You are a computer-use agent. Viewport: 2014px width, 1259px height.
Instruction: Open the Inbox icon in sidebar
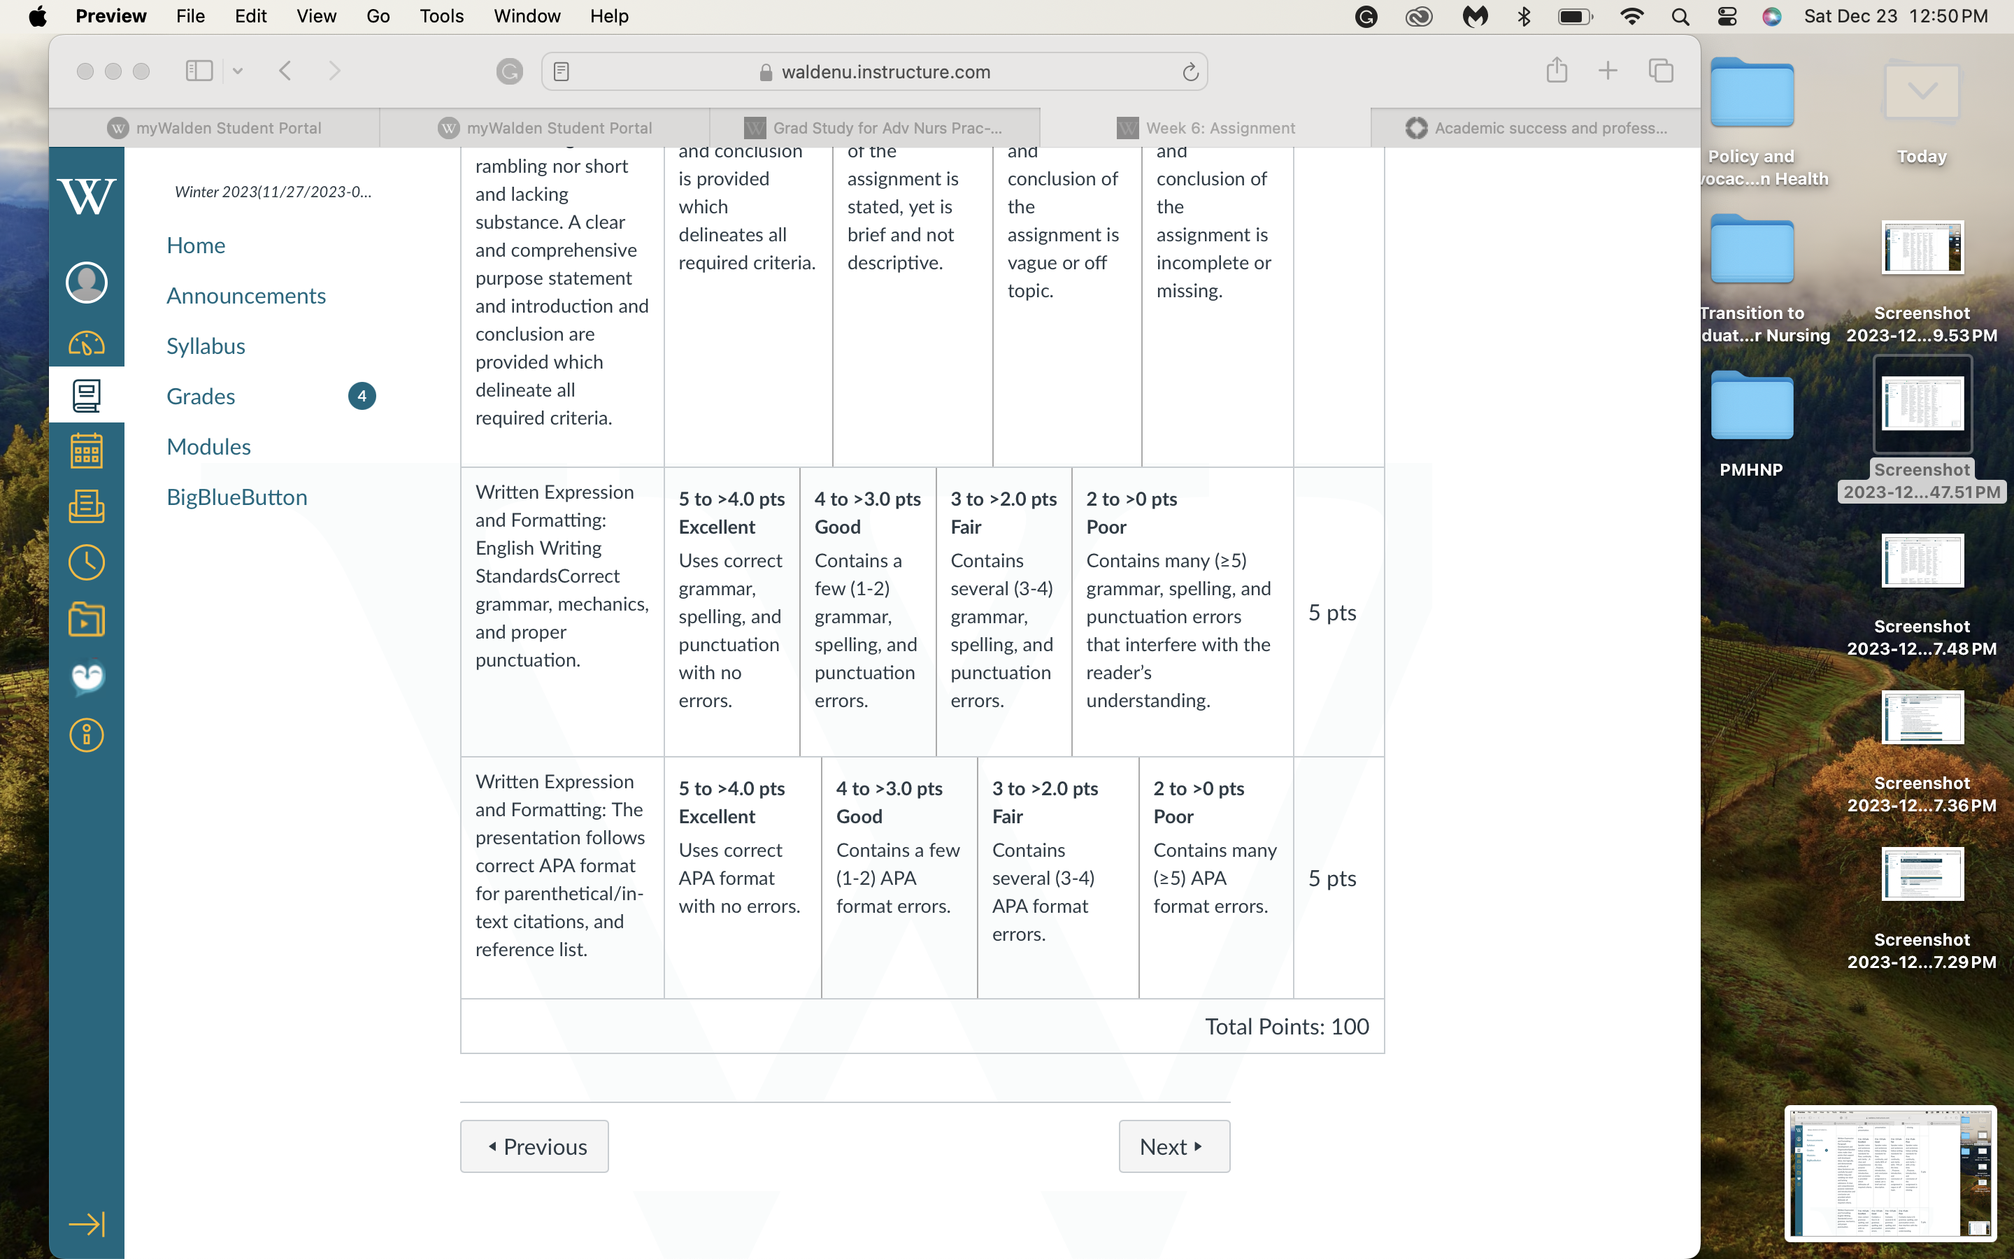87,506
